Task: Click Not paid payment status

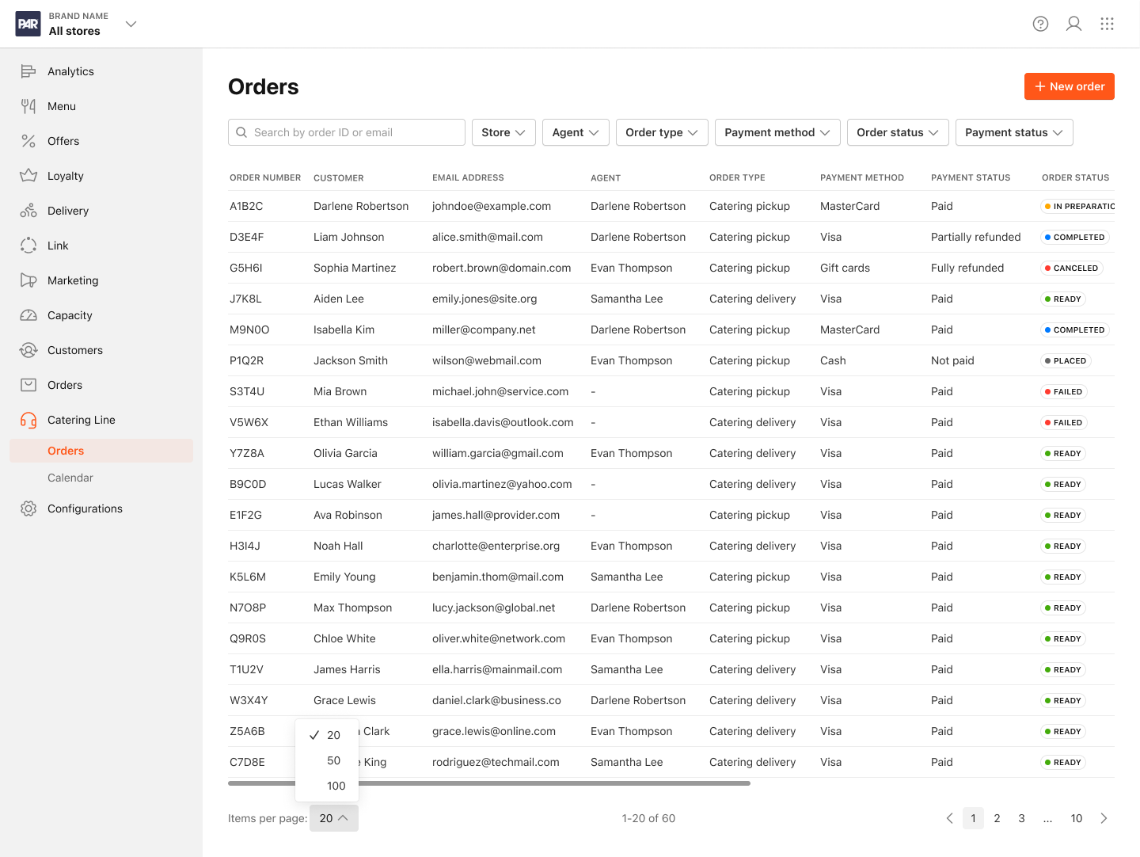Action: pos(952,360)
